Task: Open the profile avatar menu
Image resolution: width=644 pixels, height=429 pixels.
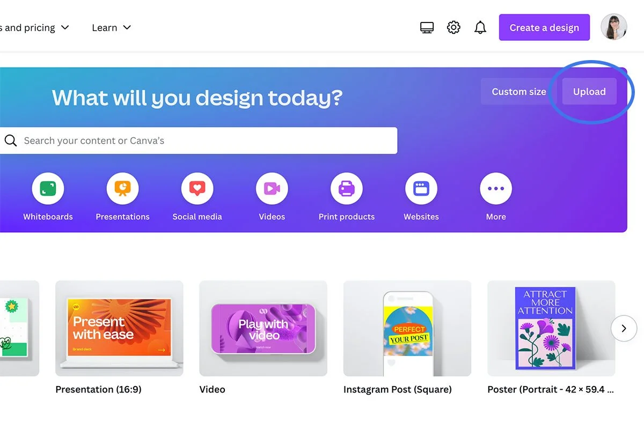Action: point(614,27)
